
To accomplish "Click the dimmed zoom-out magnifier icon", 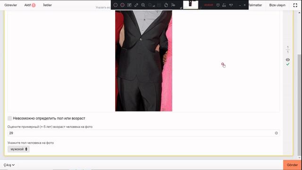I will [150, 5].
